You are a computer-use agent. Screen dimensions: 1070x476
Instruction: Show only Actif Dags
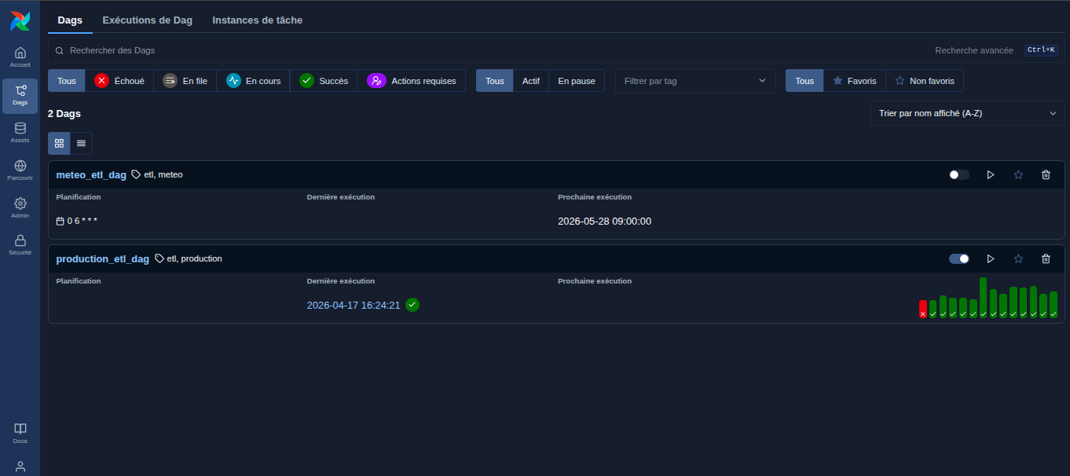531,81
